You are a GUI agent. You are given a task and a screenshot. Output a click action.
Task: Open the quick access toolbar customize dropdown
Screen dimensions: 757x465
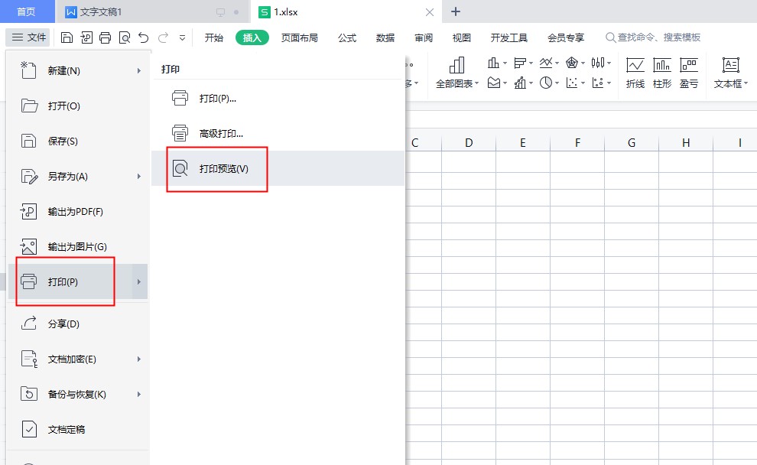(182, 37)
